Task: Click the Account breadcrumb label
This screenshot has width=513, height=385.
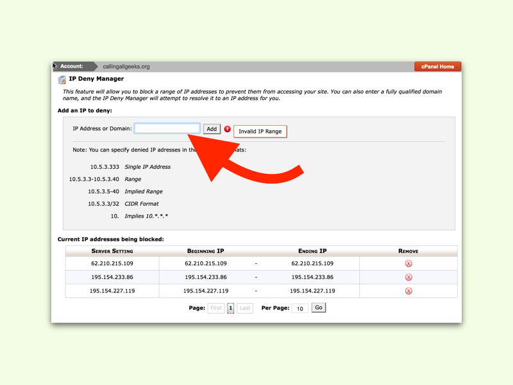Action: coord(72,66)
